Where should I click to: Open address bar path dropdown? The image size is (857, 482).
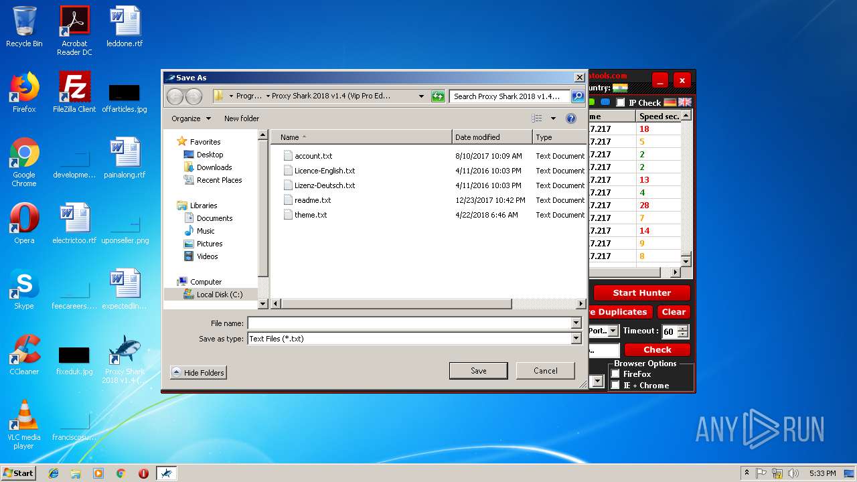(421, 96)
